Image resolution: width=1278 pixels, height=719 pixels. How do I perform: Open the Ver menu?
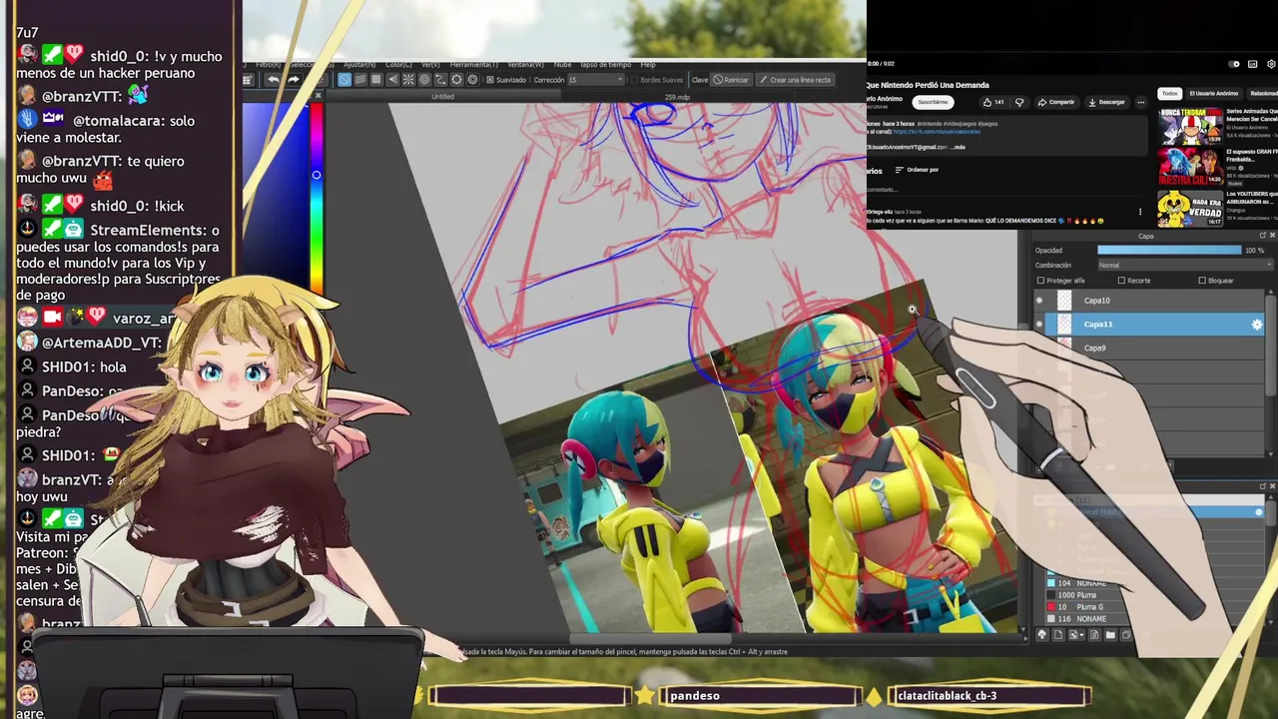pyautogui.click(x=430, y=65)
